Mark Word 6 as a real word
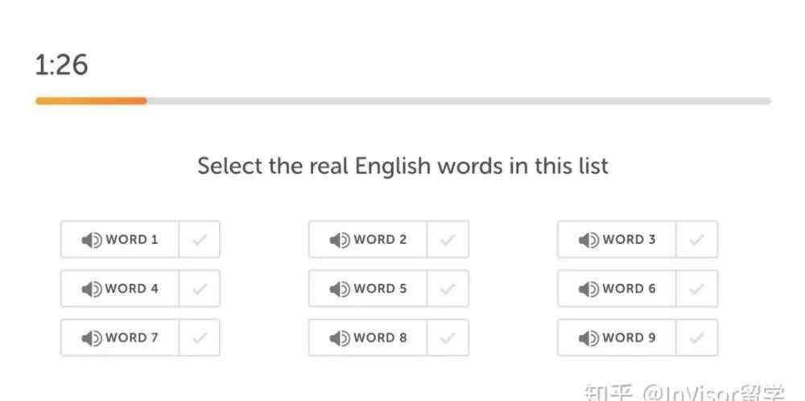The width and height of the screenshot is (805, 401). pyautogui.click(x=696, y=288)
